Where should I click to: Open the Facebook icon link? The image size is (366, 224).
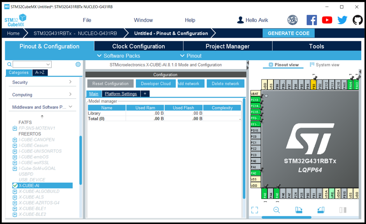[x=311, y=20]
